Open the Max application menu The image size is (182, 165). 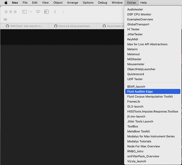tap(15, 3)
